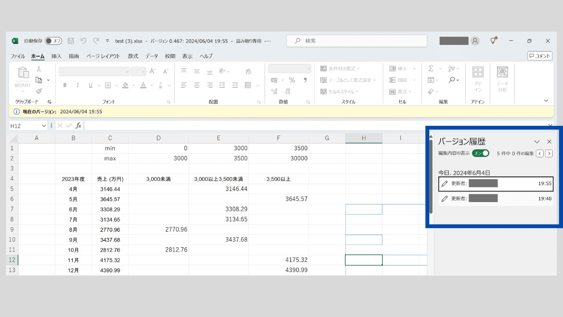Switch to the 描画 ribbon tab
The width and height of the screenshot is (563, 317).
pyautogui.click(x=74, y=56)
